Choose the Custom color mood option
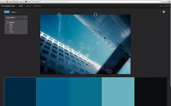The width and height of the screenshot is (171, 106). click(x=11, y=32)
